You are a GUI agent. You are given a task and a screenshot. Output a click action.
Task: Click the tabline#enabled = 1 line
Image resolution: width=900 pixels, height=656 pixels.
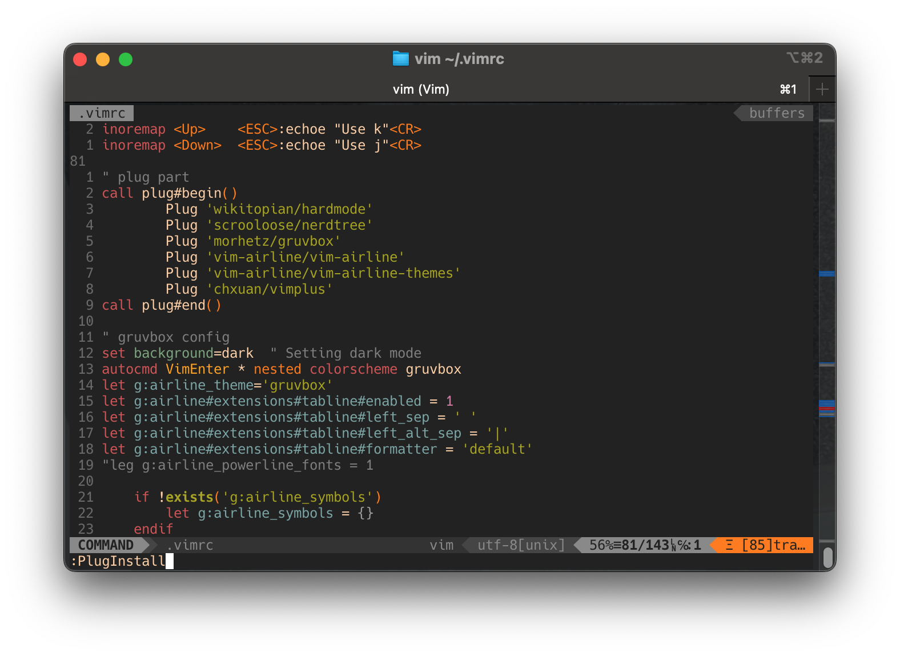pos(278,401)
